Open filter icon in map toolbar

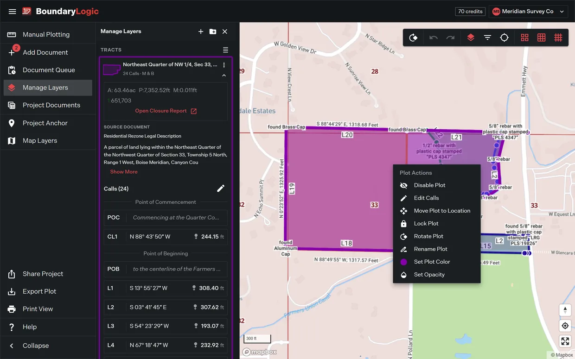[x=487, y=38]
